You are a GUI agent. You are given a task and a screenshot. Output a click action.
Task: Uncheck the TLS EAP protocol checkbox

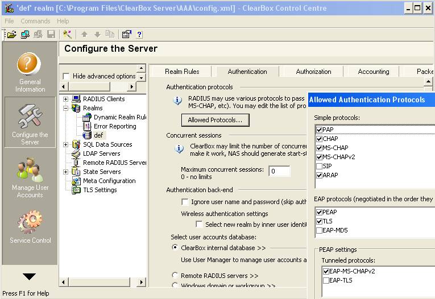pyautogui.click(x=319, y=221)
